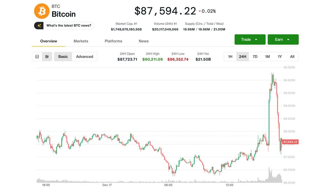
Task: Open the Markets tab
Action: tap(81, 41)
